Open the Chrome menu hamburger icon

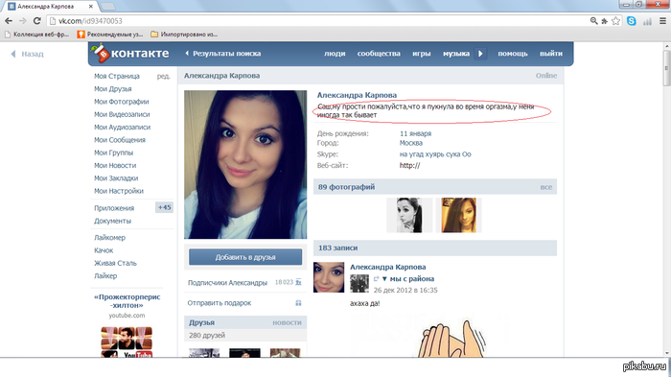pos(662,20)
